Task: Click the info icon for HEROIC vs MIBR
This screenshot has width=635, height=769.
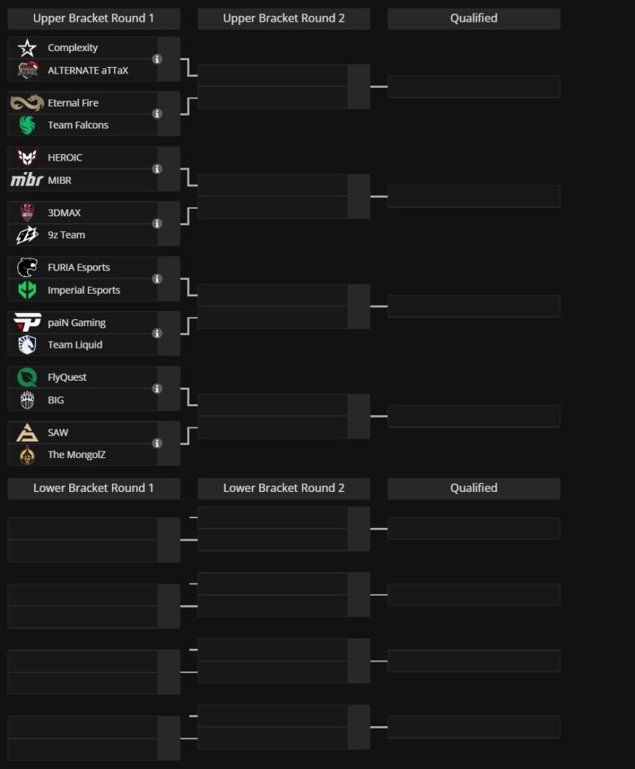Action: point(157,169)
